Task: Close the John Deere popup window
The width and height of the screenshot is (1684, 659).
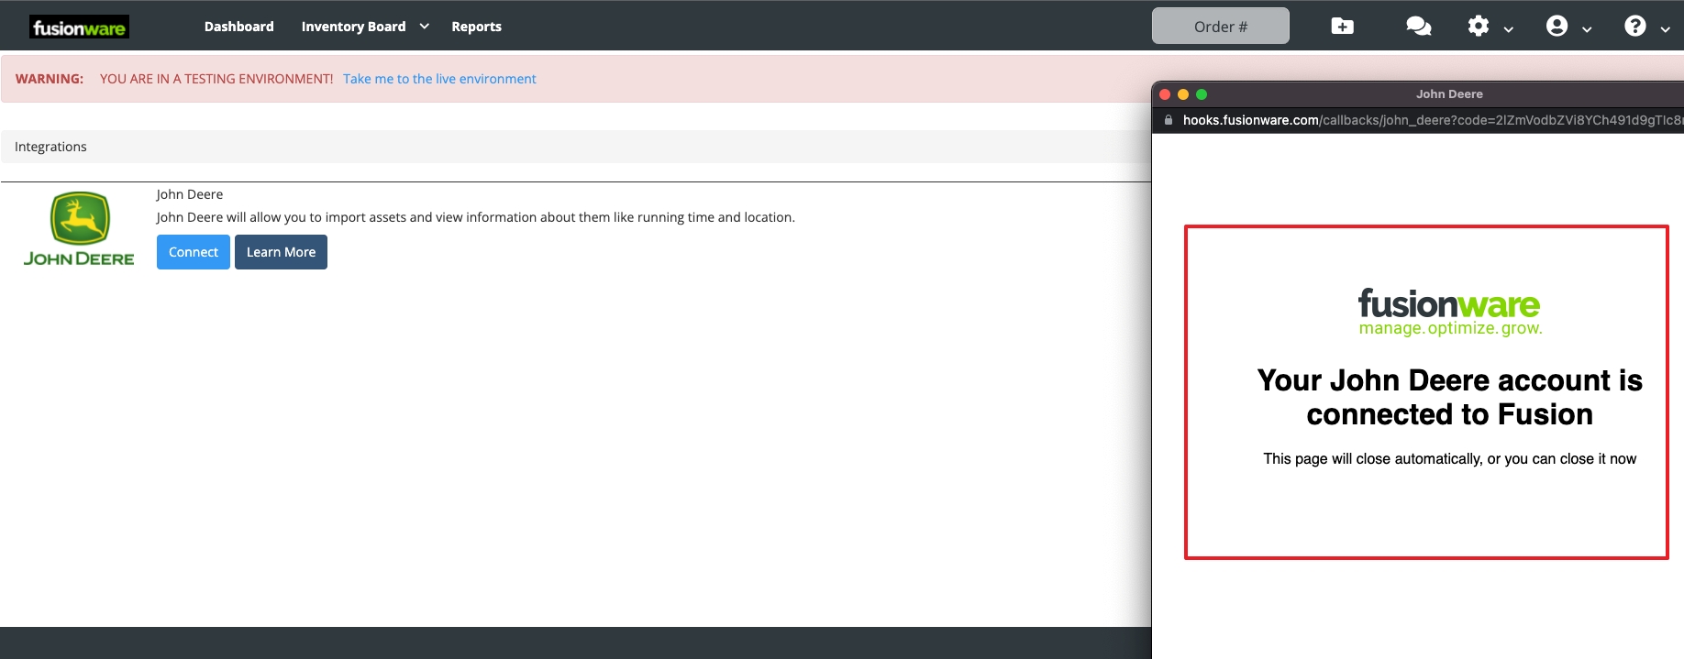Action: pyautogui.click(x=1165, y=94)
